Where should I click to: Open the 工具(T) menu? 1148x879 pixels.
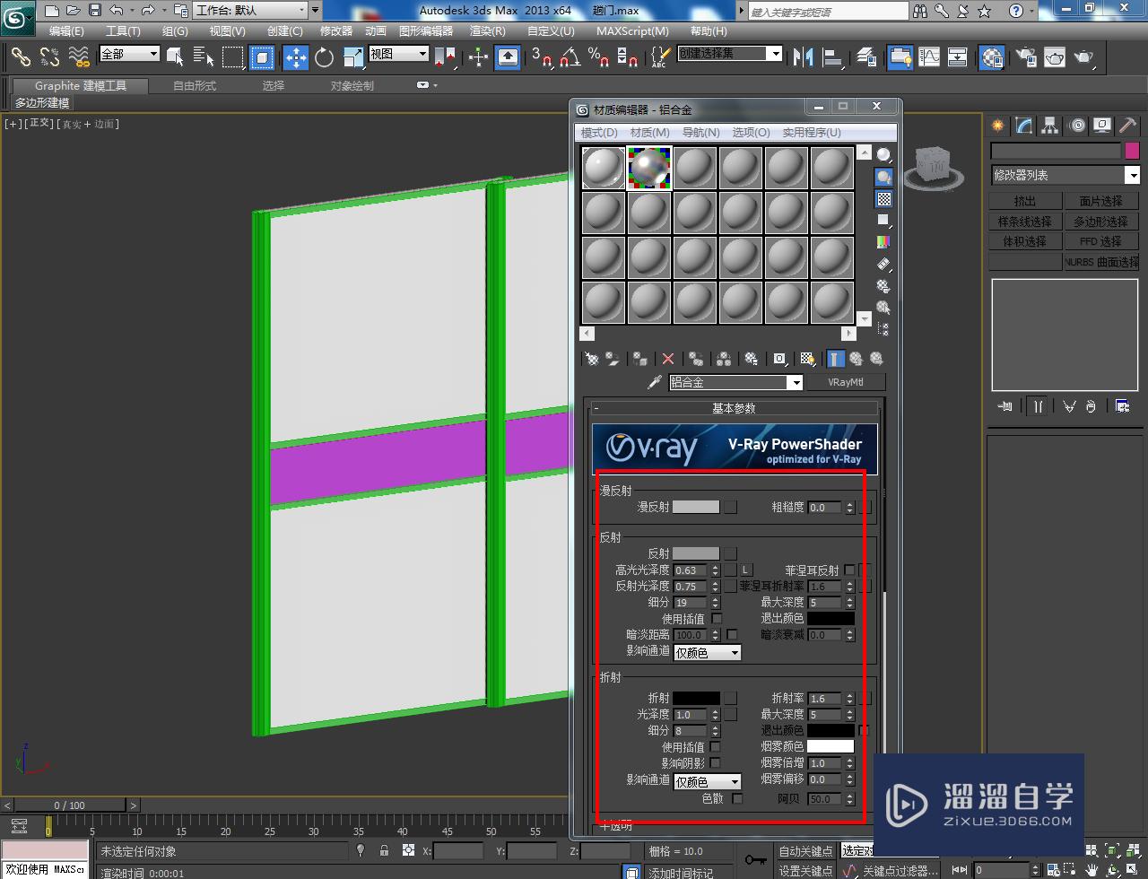click(x=123, y=31)
